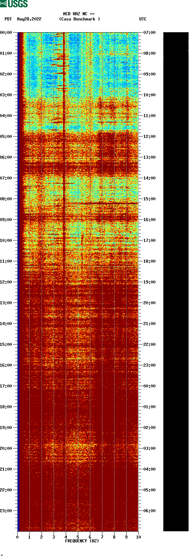Click the '(Casa Benchmark )' station name

[80, 19]
